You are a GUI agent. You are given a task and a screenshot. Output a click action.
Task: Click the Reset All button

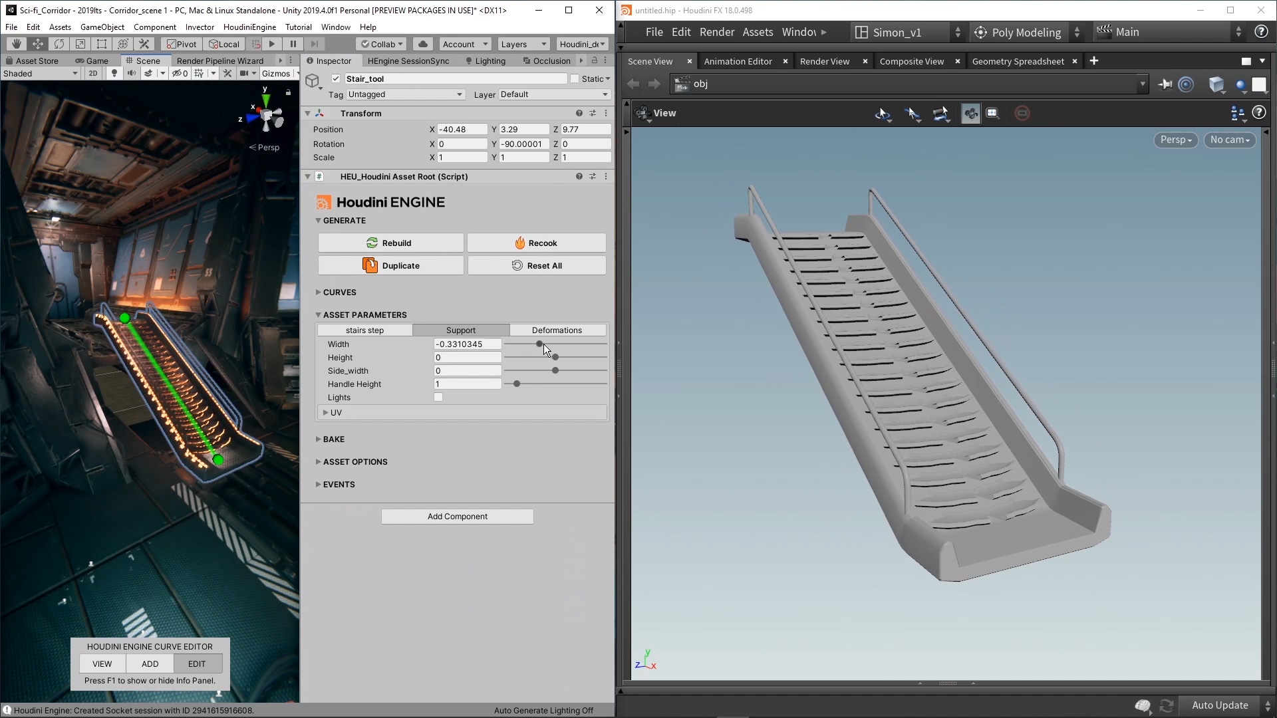pos(536,265)
